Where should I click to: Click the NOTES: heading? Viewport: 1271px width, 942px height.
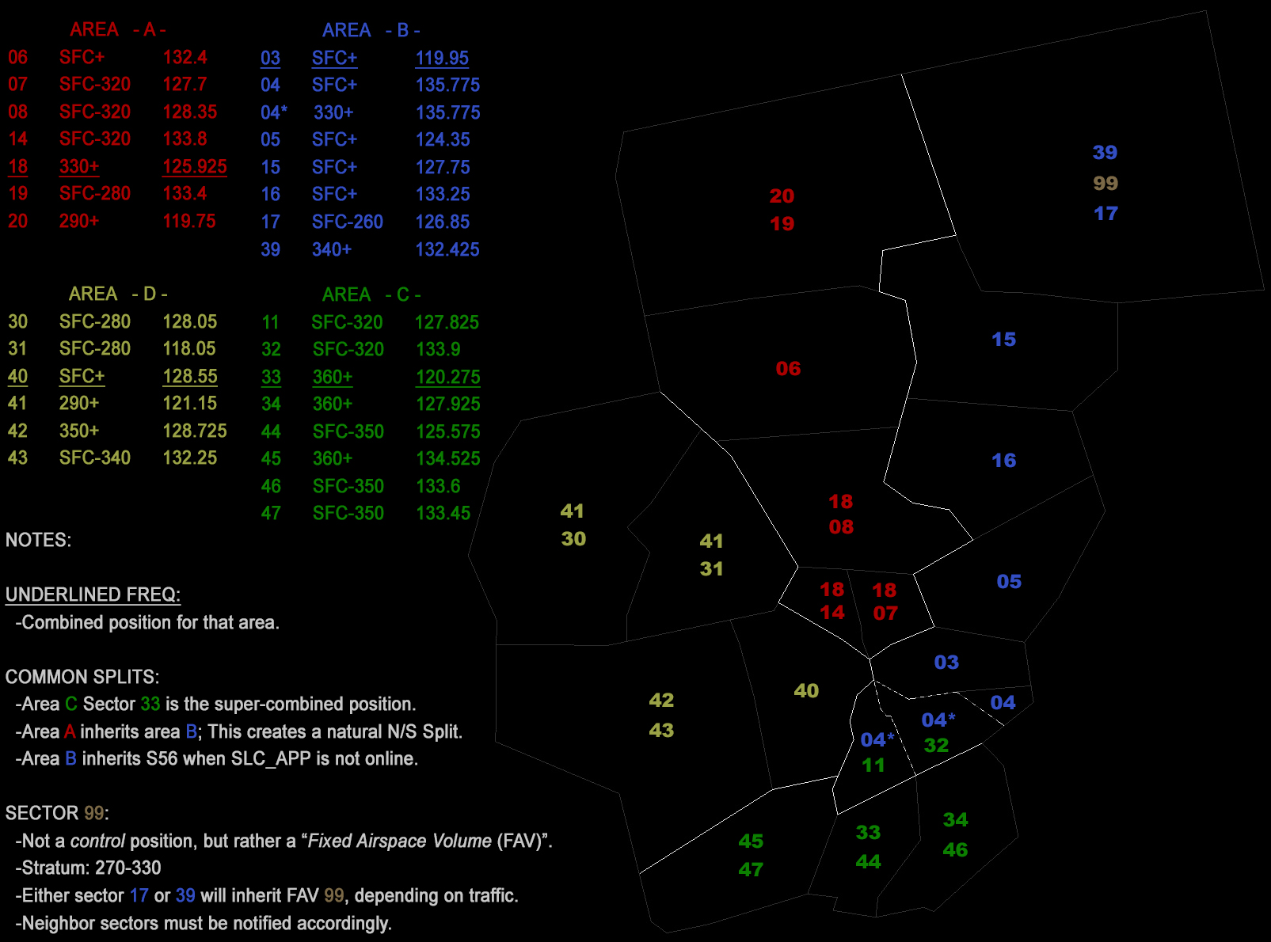pos(38,541)
